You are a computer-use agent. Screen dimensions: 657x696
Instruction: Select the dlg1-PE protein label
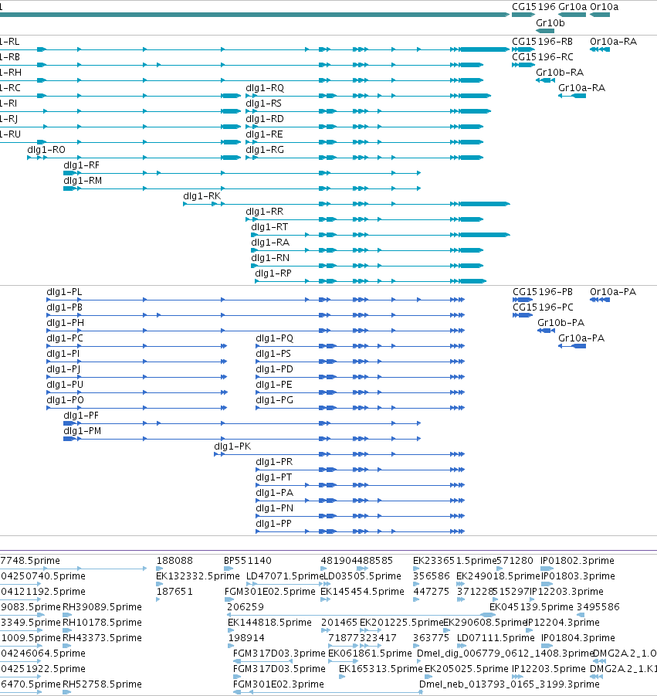[x=274, y=385]
